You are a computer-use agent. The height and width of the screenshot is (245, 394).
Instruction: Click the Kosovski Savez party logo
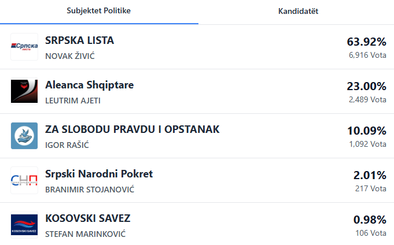coord(24,225)
